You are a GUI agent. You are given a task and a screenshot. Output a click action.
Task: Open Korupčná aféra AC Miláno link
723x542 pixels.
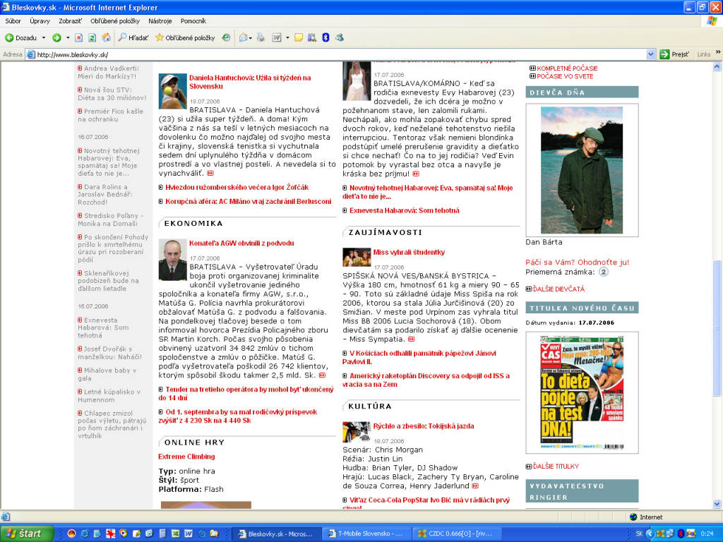click(x=248, y=201)
